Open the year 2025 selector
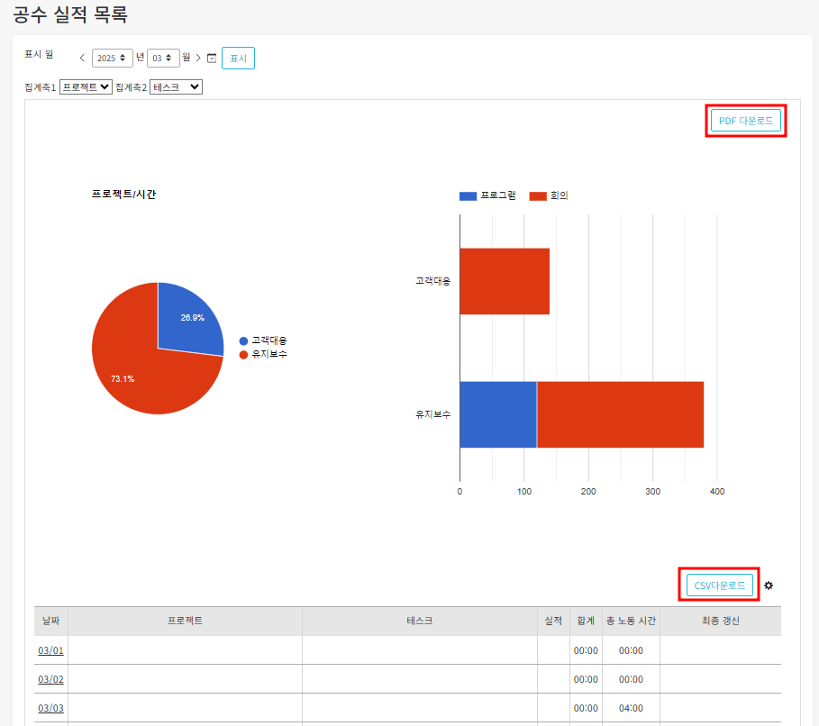The width and height of the screenshot is (819, 726). [112, 59]
